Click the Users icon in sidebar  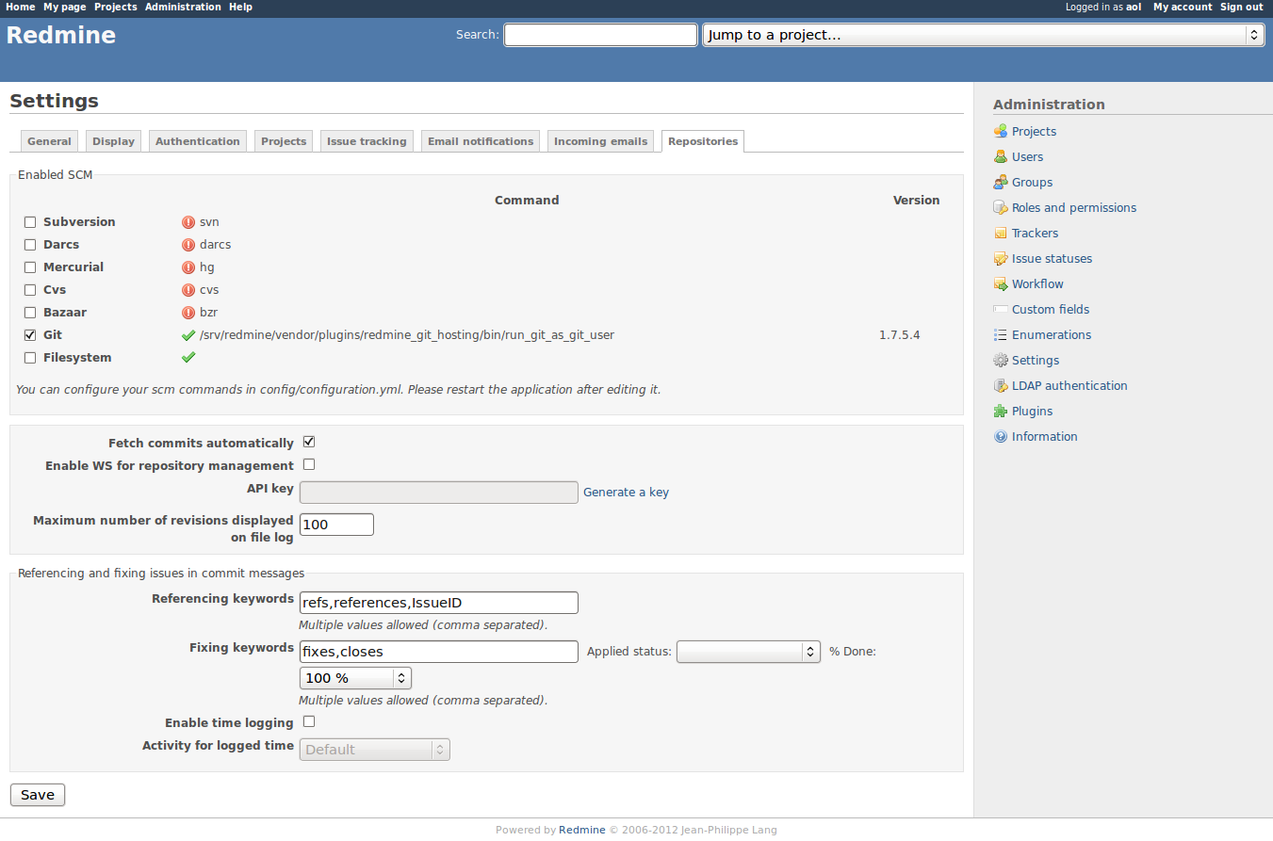tap(1001, 157)
